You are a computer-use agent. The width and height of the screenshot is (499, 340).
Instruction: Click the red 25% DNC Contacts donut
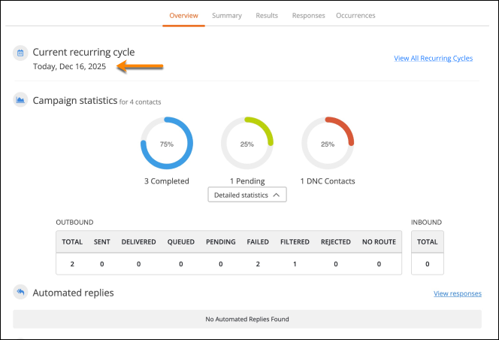pyautogui.click(x=328, y=143)
